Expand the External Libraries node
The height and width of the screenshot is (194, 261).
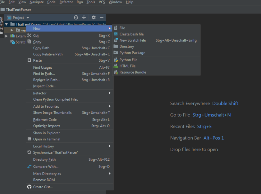pyautogui.click(x=6, y=36)
